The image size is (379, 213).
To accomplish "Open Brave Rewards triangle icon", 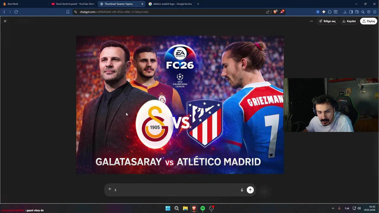I will click(x=282, y=12).
